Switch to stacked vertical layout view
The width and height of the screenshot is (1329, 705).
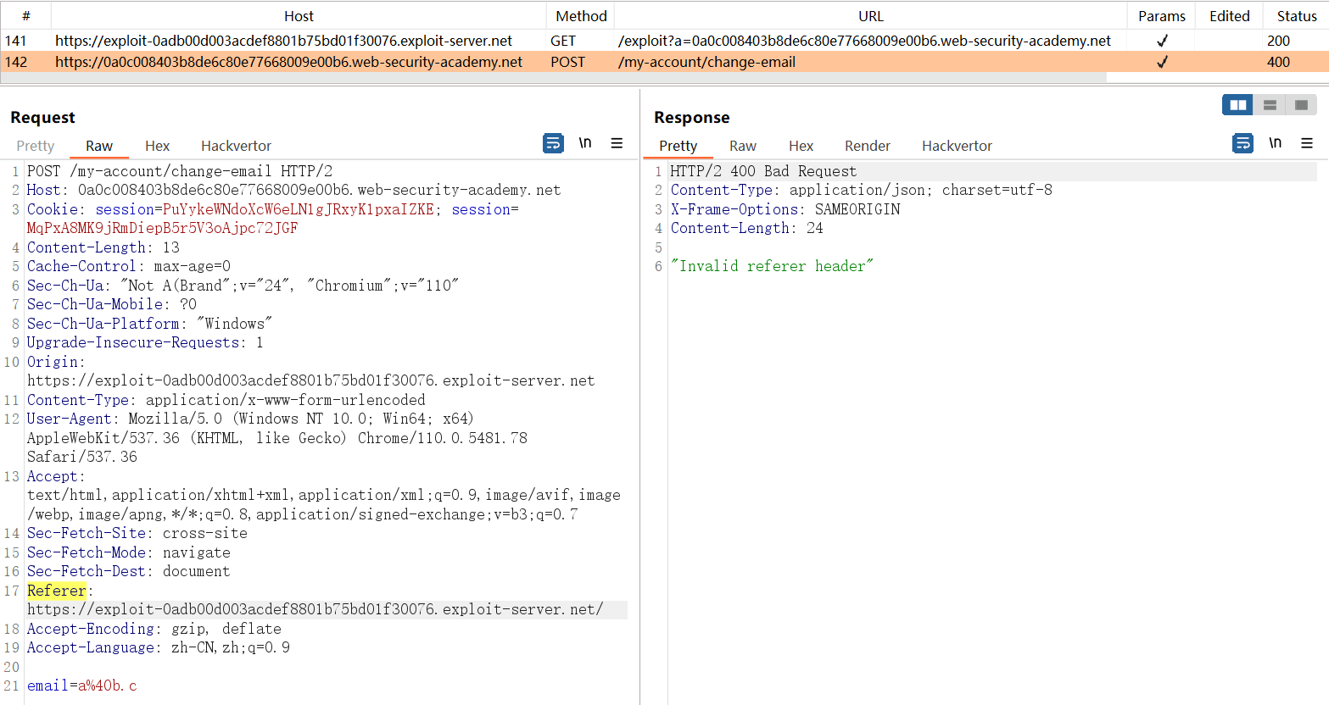point(1270,105)
